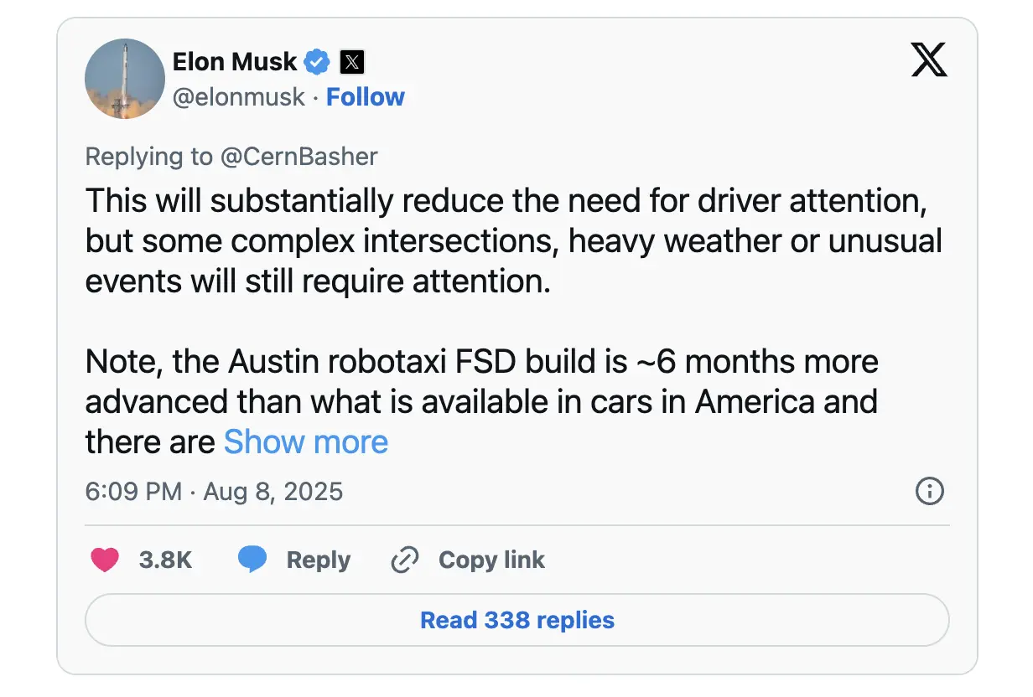
Task: Open the @elonmusk handle link
Action: click(x=238, y=97)
